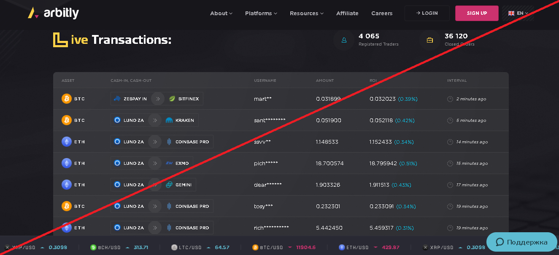
Task: Click the amount "0.031899"
Action: pyautogui.click(x=328, y=99)
